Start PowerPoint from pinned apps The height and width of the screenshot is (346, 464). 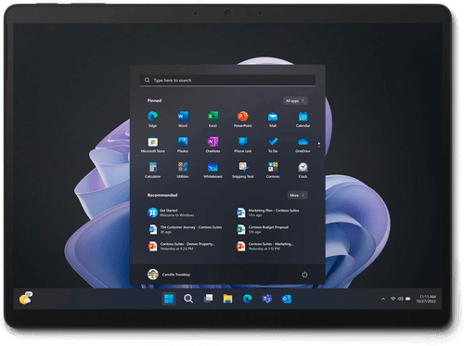tap(242, 119)
